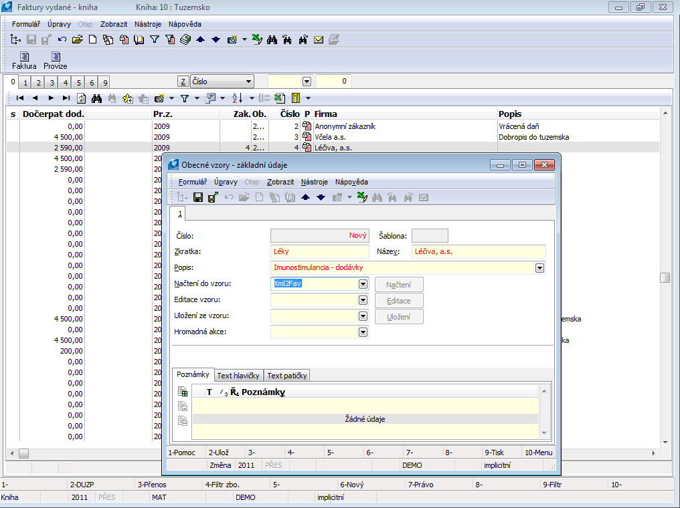Click the open folder icon in the main toolbar
680x508 pixels.
77,39
